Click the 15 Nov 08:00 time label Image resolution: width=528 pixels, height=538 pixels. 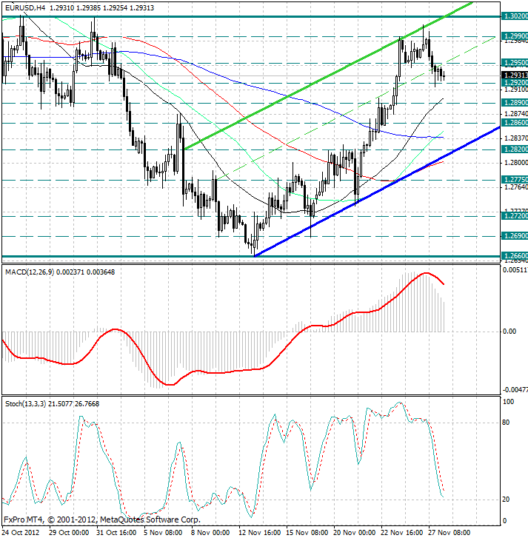(x=306, y=533)
